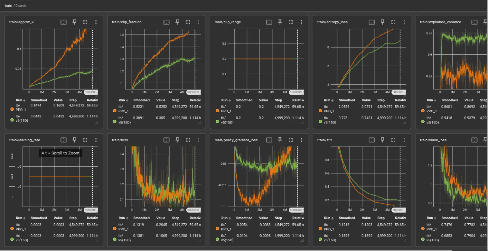Image resolution: width=488 pixels, height=251 pixels.
Task: Open more options for train/std card
Action: (404, 140)
